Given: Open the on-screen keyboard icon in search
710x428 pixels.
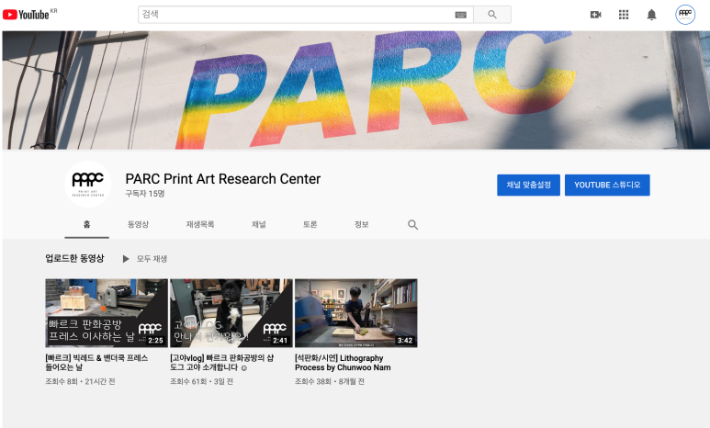Looking at the screenshot, I should tap(460, 15).
